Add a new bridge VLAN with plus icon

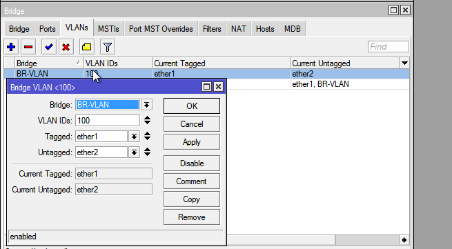point(11,47)
